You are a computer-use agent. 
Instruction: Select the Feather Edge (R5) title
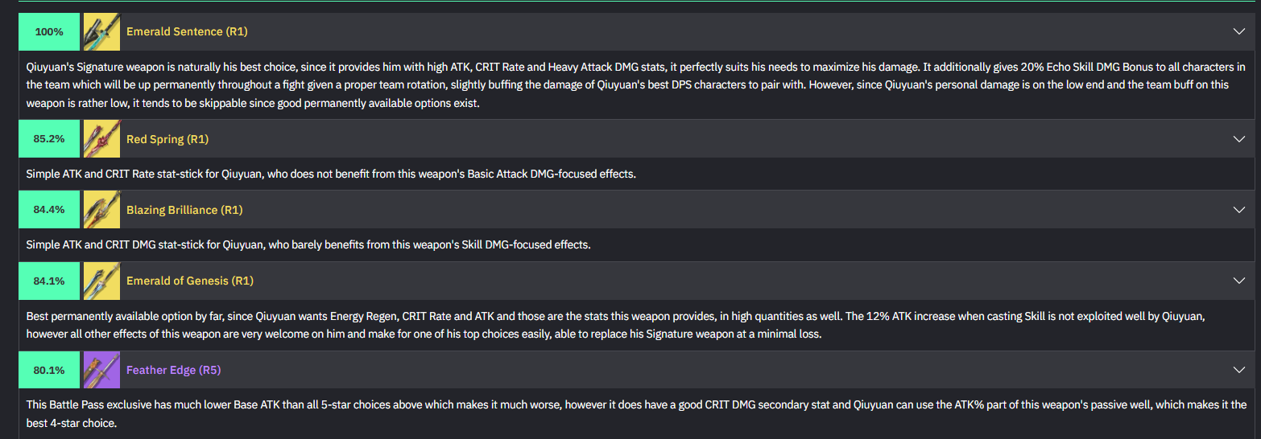click(x=173, y=370)
